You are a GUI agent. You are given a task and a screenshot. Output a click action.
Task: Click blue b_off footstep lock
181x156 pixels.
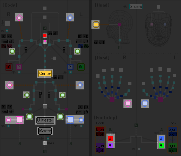(x=173, y=134)
